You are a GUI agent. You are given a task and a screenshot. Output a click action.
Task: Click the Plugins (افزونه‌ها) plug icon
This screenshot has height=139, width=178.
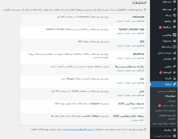[174, 72]
